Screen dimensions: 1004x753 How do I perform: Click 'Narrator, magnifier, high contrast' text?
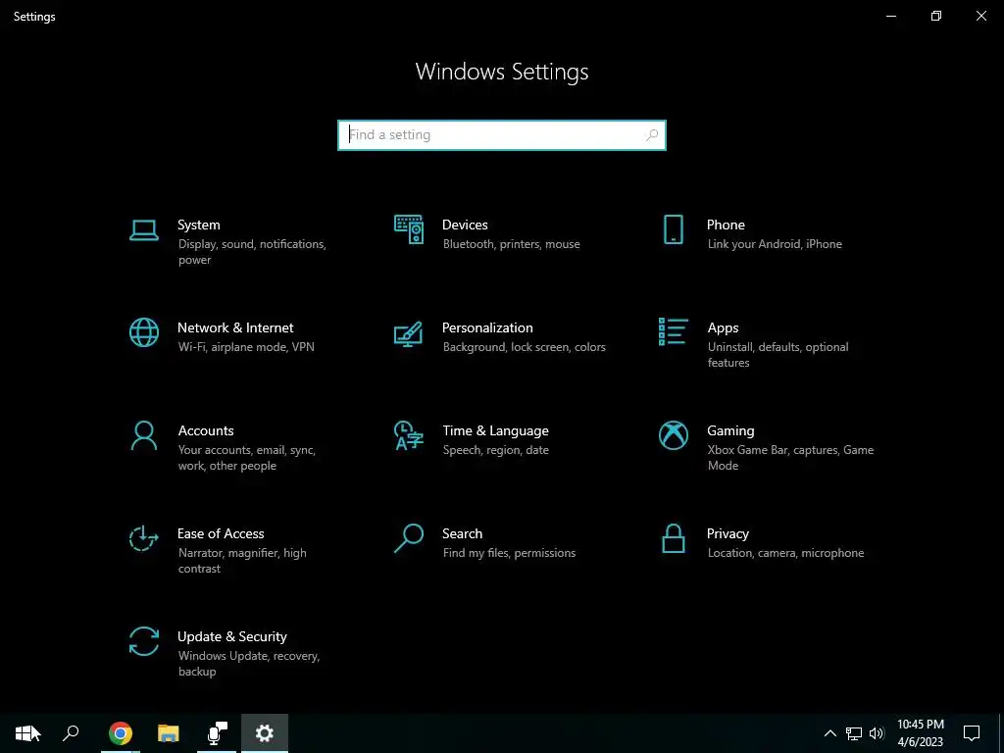[x=242, y=560]
